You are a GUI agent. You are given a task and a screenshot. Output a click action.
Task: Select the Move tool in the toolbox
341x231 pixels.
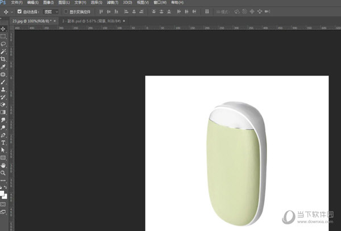pyautogui.click(x=3, y=28)
